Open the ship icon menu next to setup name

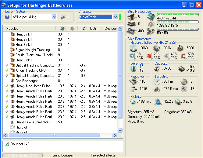pos(64,17)
